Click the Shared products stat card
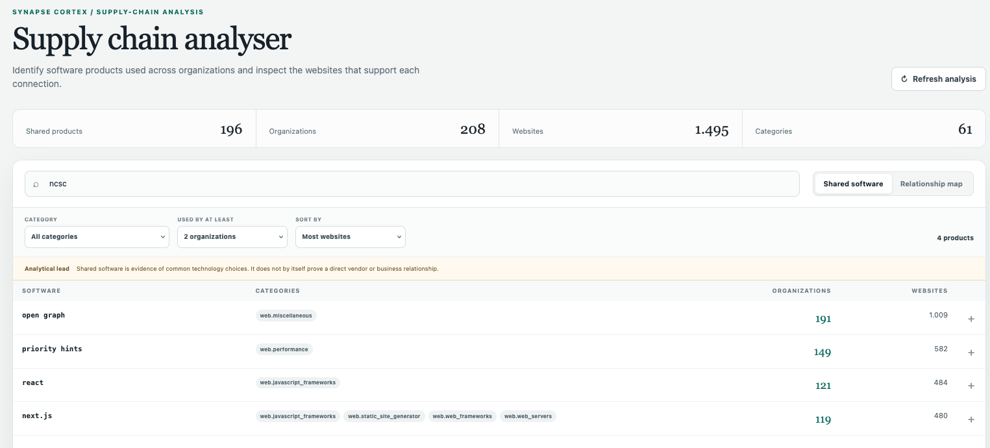Viewport: 990px width, 448px height. [134, 129]
